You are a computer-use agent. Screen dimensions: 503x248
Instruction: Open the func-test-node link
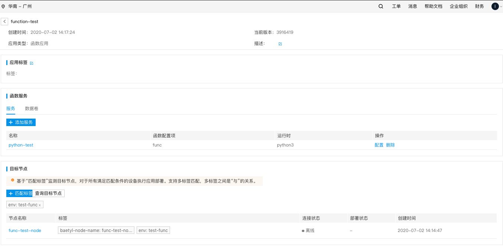point(25,231)
